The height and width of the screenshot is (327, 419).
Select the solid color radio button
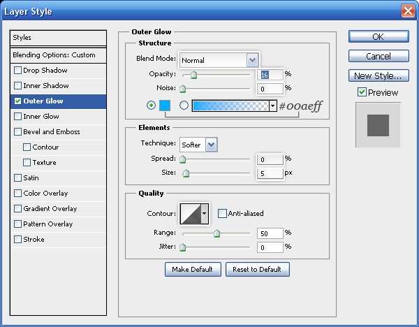coord(152,106)
